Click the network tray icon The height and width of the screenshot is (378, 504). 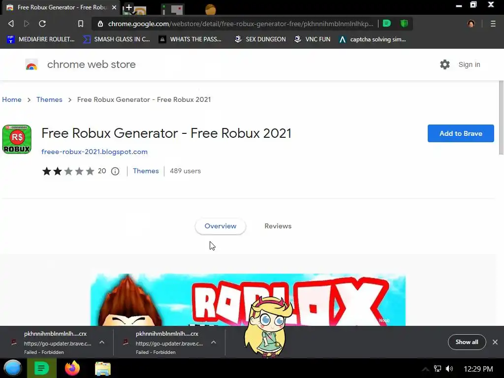(438, 369)
